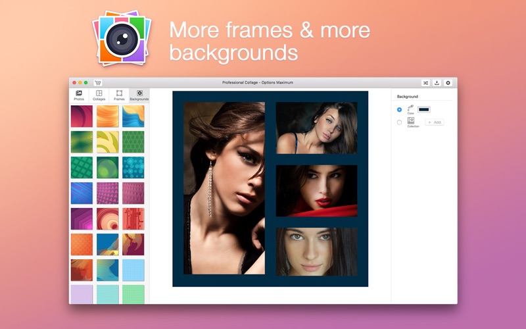Choose the magenta curved-stripes background thumbnail

(x=82, y=116)
